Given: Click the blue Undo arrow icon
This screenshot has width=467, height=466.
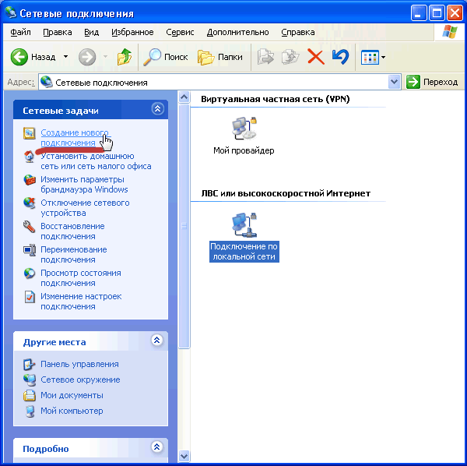Looking at the screenshot, I should [x=340, y=57].
